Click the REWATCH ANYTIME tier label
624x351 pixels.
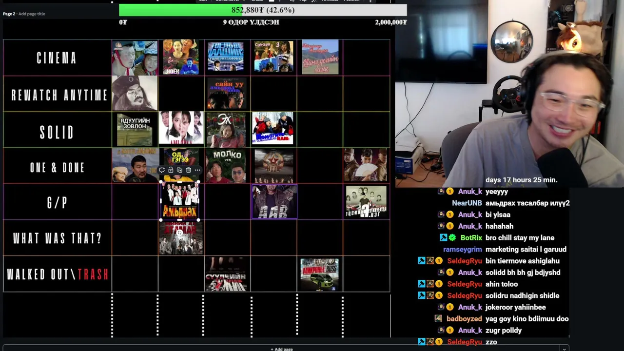click(59, 95)
